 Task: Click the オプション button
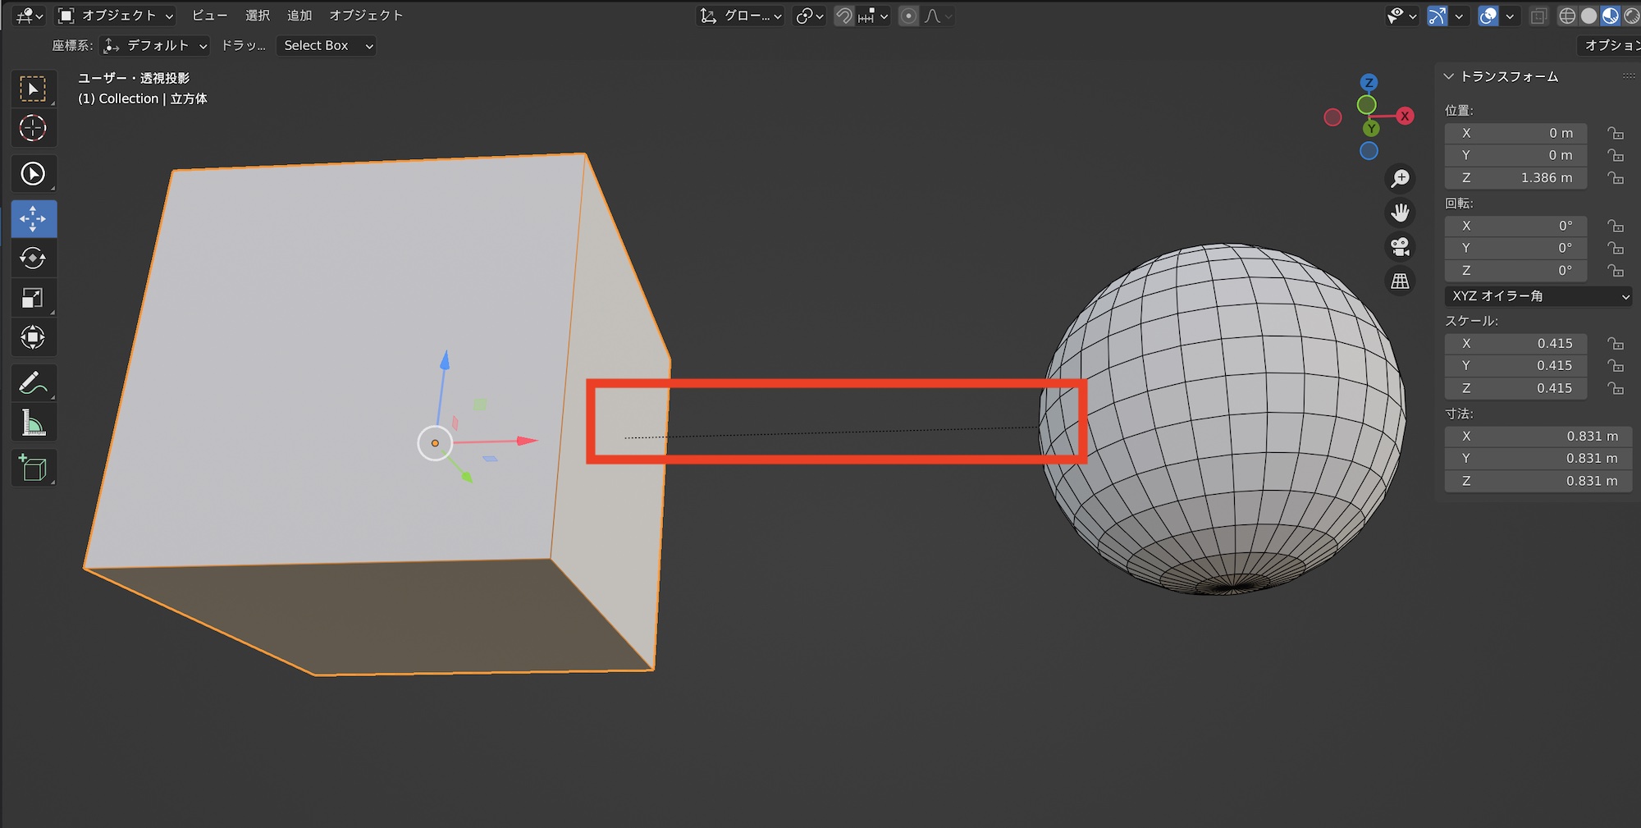click(1610, 46)
